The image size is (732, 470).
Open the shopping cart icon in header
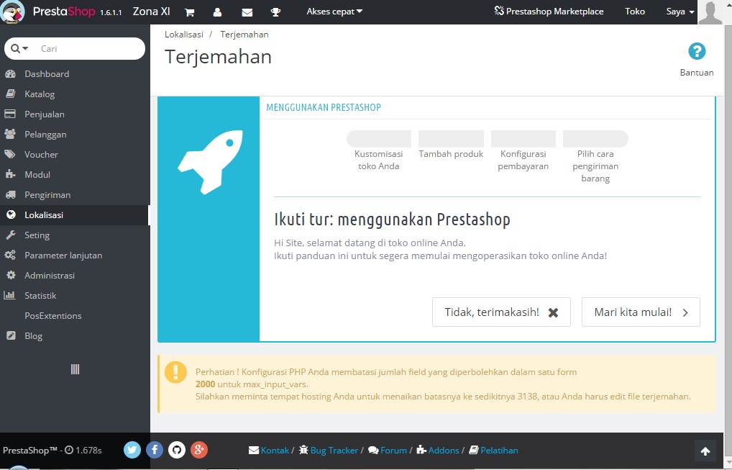pos(190,12)
